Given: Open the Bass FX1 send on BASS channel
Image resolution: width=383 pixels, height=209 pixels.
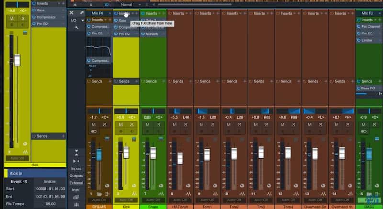Looking at the screenshot, I should pyautogui.click(x=369, y=88).
